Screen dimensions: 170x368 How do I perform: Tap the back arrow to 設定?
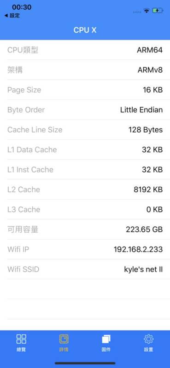click(12, 16)
